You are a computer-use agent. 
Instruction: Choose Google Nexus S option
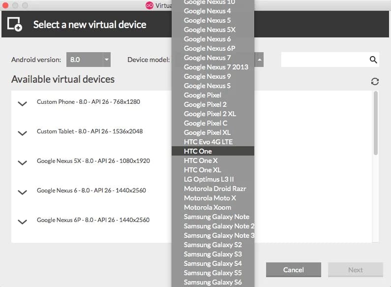tap(213, 86)
